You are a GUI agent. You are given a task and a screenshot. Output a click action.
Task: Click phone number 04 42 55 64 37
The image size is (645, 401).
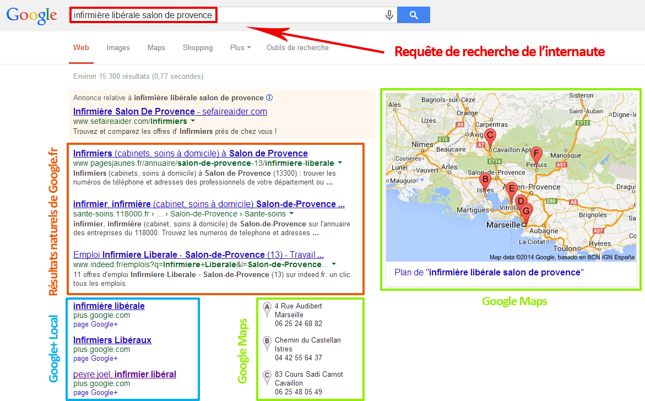pyautogui.click(x=299, y=358)
